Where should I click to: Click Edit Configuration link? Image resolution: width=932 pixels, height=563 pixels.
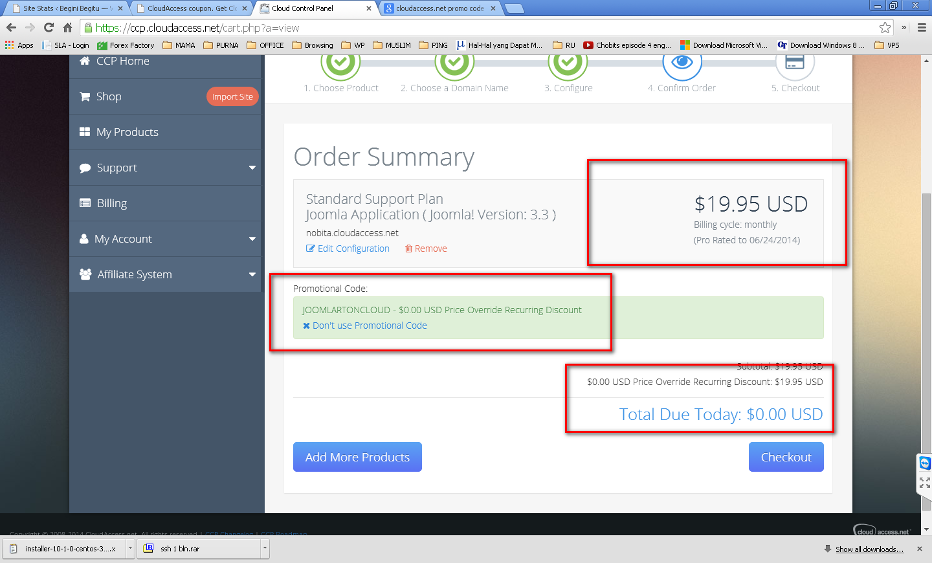coord(348,248)
